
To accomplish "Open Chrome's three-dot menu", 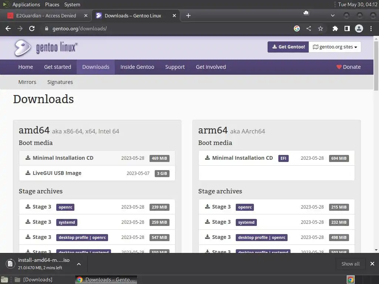I will coord(371,28).
